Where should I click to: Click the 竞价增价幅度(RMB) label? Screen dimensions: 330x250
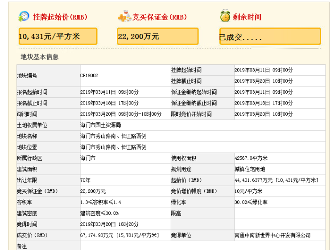tap(194, 191)
